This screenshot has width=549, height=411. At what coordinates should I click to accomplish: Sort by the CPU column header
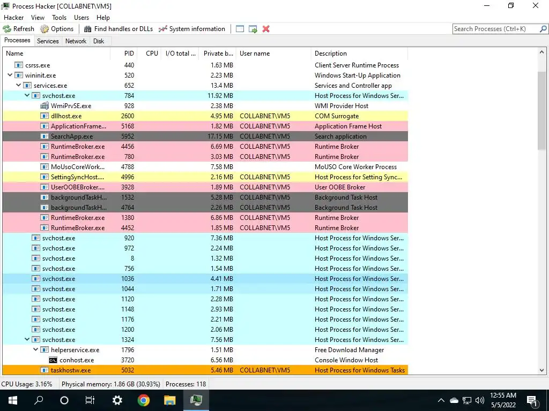click(x=149, y=54)
